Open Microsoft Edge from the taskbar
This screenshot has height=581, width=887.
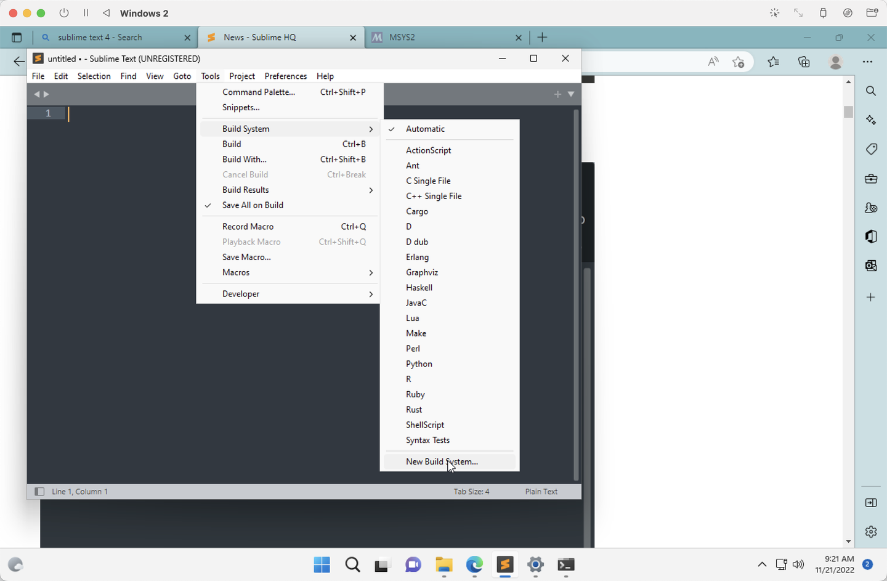474,564
